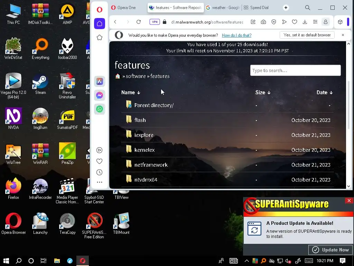The image size is (354, 266).
Task: Show hidden tray icons chevron
Action: pyautogui.click(x=246, y=261)
